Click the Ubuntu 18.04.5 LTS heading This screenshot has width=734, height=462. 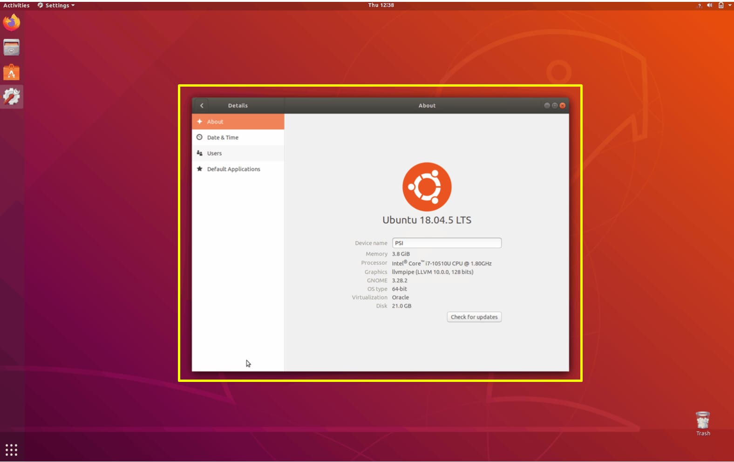tap(427, 220)
